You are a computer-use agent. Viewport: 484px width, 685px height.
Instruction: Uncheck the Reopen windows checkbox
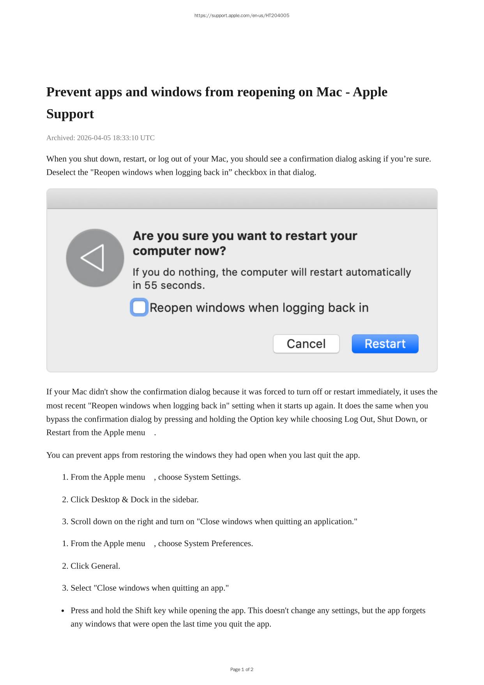coord(139,307)
